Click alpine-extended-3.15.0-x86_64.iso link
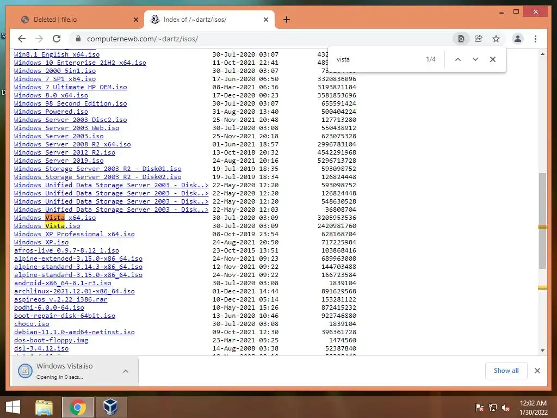Image resolution: width=557 pixels, height=418 pixels. tap(78, 259)
